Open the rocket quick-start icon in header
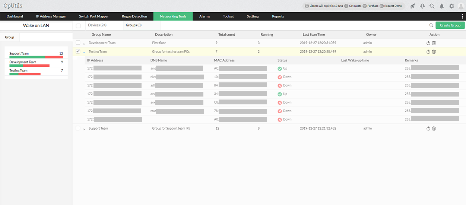 (x=412, y=6)
